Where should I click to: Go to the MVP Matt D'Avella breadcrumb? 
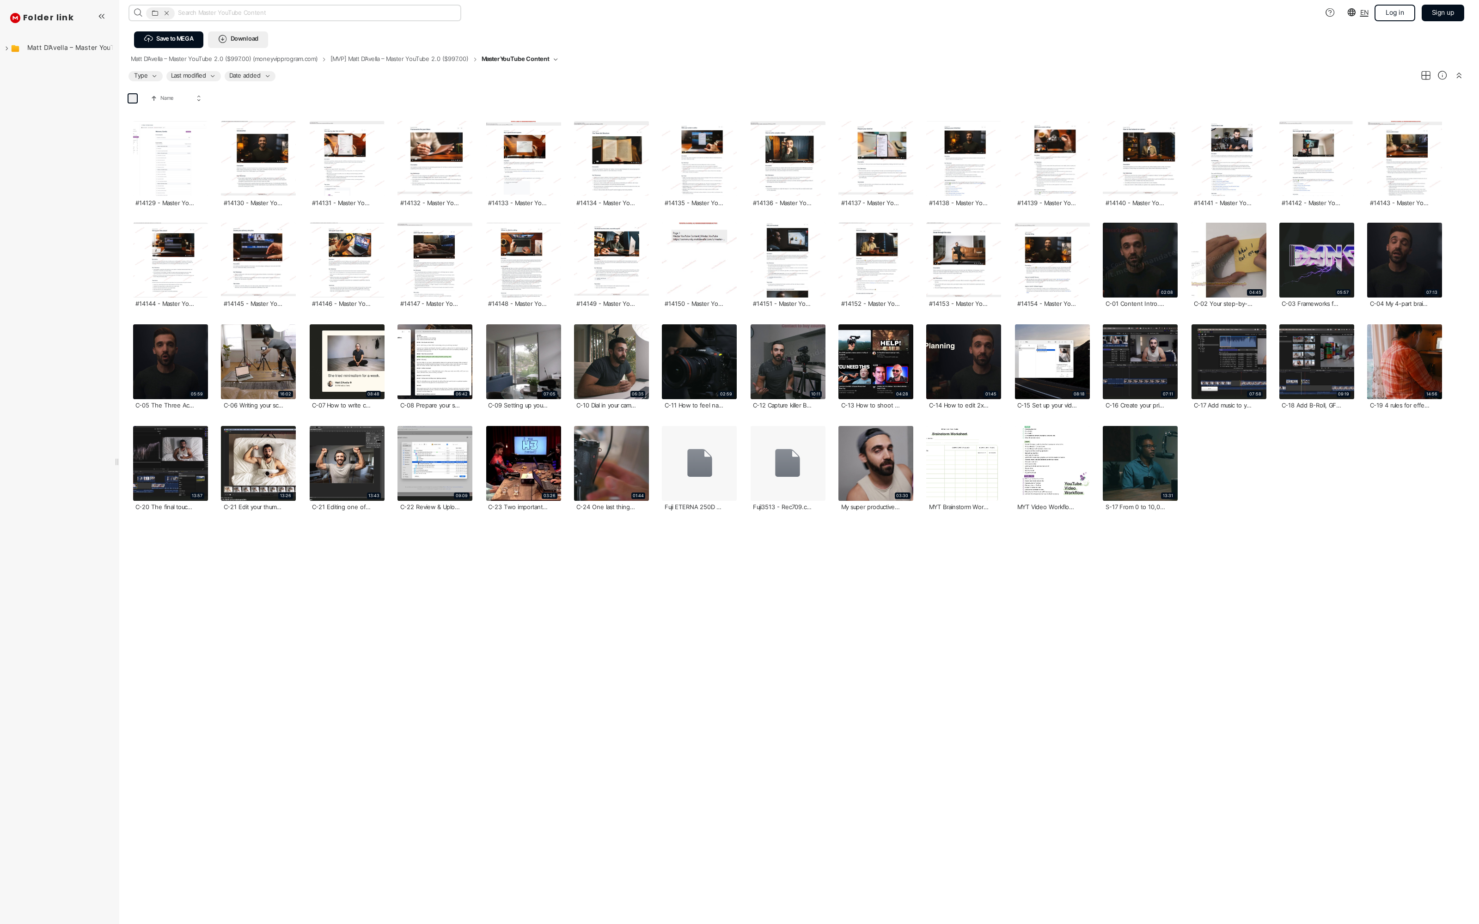click(399, 59)
